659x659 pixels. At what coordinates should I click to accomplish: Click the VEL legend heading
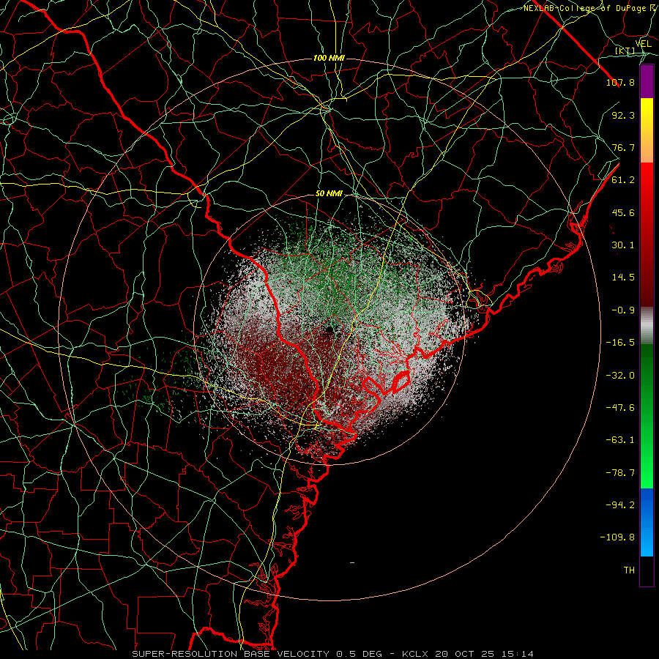coord(643,44)
